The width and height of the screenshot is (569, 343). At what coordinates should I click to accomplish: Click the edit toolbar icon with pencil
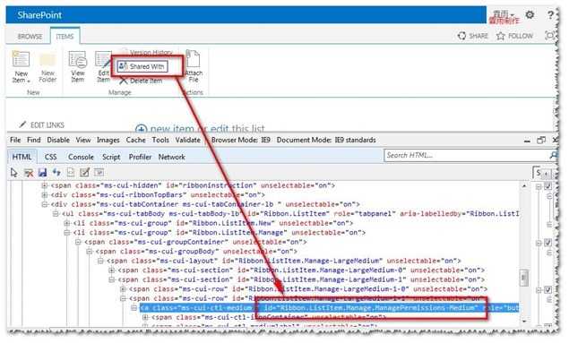coord(84,173)
